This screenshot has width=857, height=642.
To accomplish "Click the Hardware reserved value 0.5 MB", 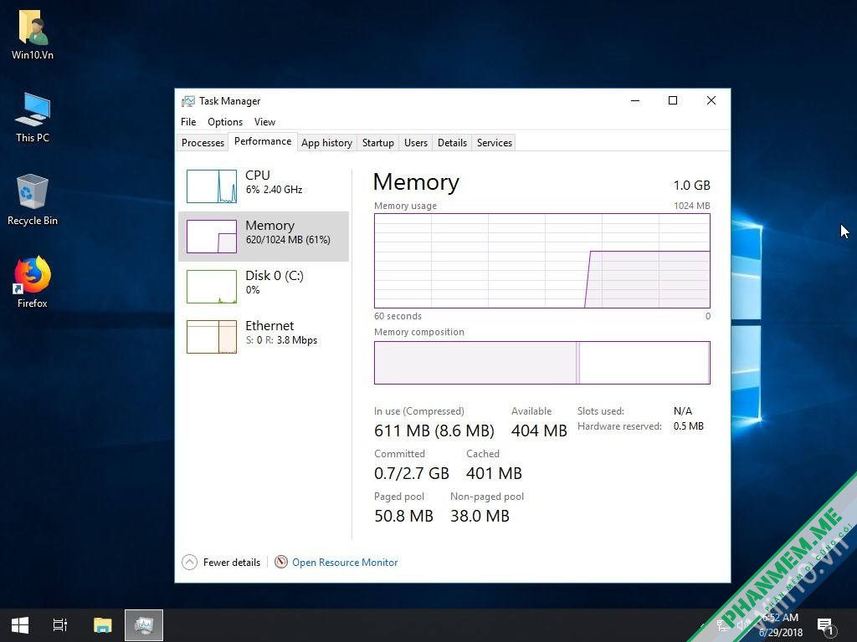I will click(688, 426).
